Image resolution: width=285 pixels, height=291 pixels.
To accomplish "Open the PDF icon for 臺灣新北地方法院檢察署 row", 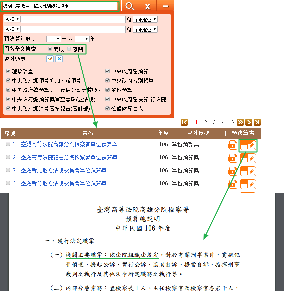I will click(232, 170).
